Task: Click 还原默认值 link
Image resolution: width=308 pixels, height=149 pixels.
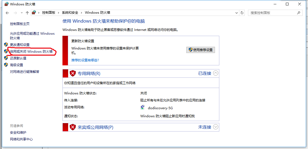Action: click(18, 58)
